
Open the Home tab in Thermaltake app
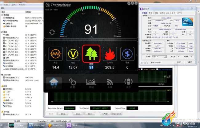point(54,83)
